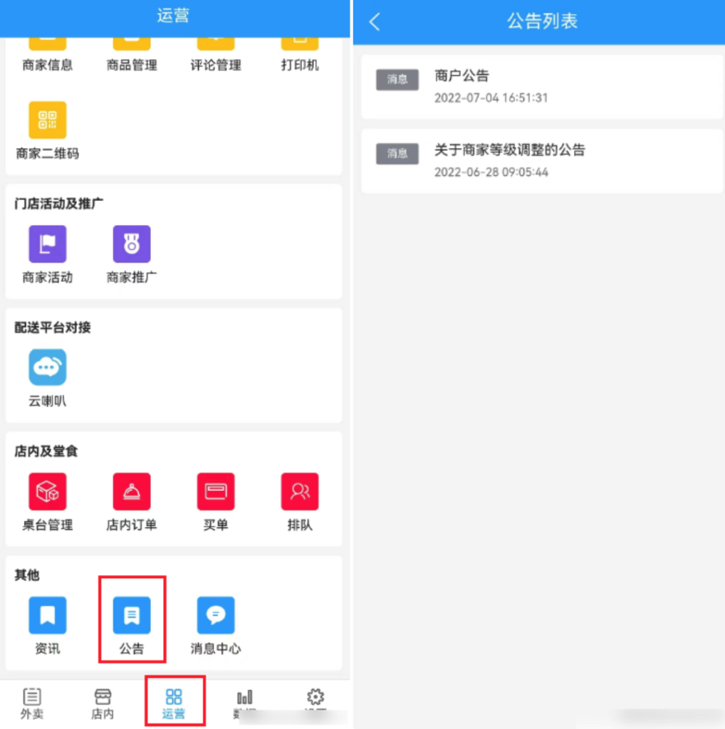Viewport: 725px width, 729px height.
Task: Open the 排队 queue management icon
Action: (x=299, y=491)
